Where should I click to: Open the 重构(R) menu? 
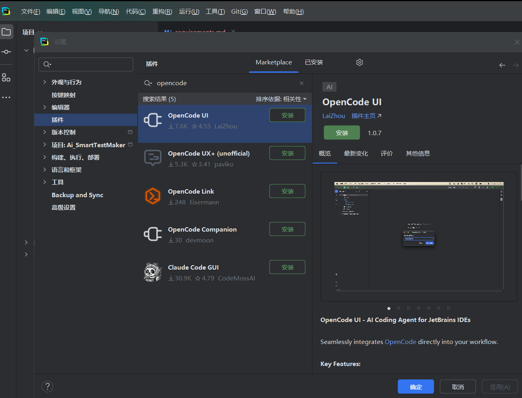(x=162, y=12)
